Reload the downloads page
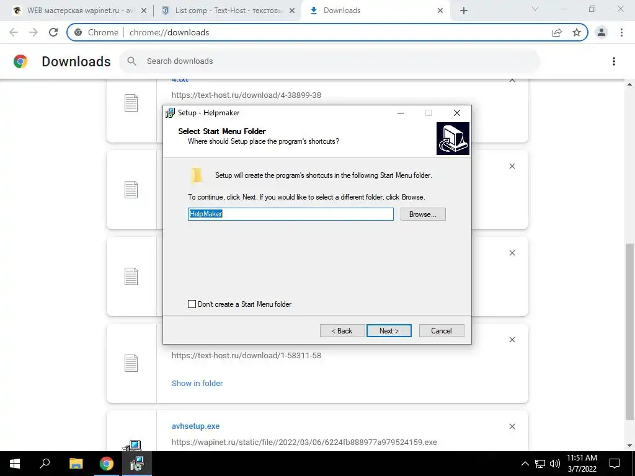 [x=53, y=32]
